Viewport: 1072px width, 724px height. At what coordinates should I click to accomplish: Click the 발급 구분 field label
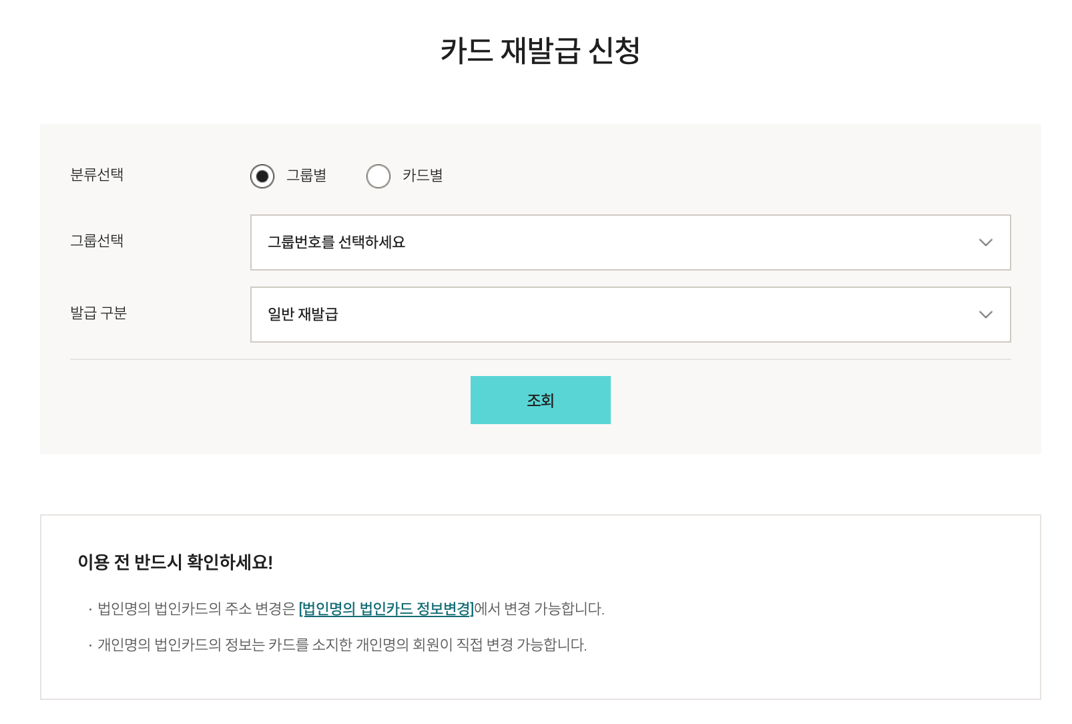click(x=98, y=313)
